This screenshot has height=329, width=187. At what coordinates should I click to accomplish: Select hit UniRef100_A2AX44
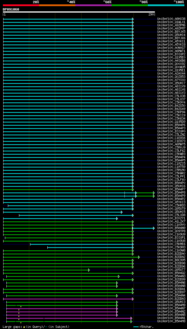[x=171, y=73]
